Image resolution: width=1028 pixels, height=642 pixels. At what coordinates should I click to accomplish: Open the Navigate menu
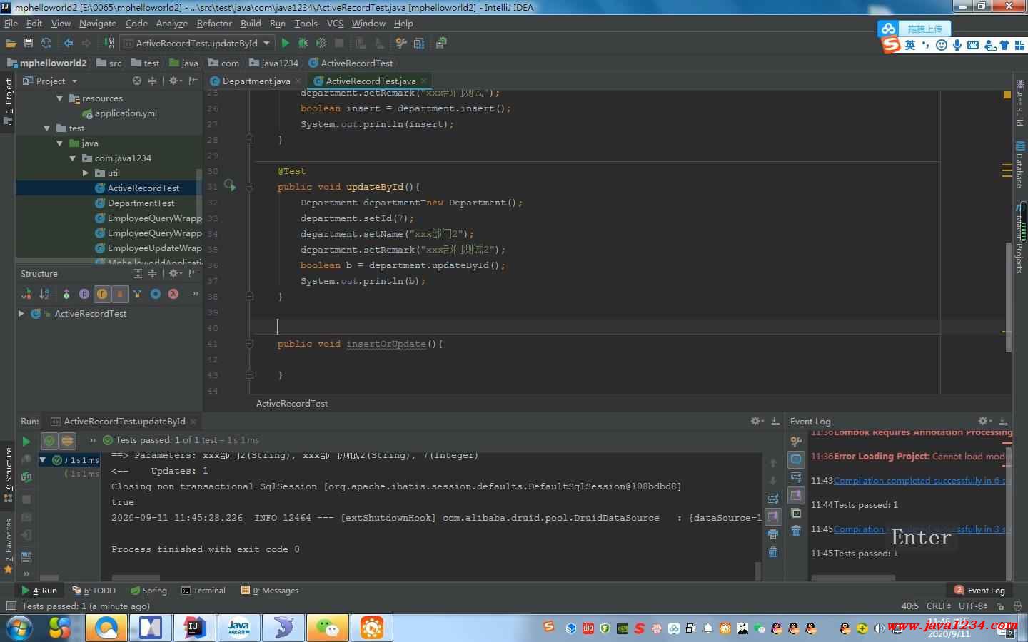click(98, 24)
